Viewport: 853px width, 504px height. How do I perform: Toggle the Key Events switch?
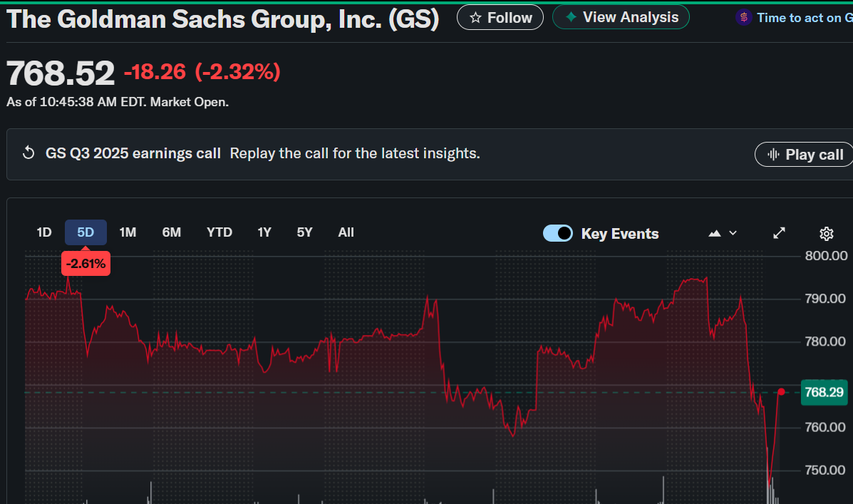click(x=557, y=233)
